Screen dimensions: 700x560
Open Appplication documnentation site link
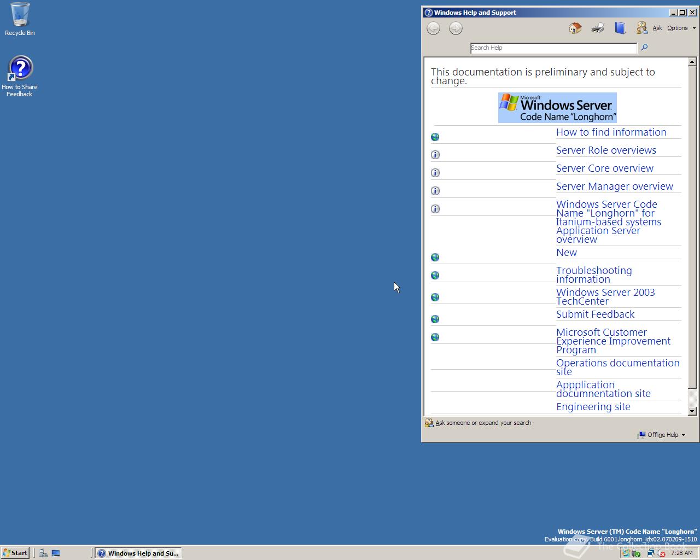point(603,389)
